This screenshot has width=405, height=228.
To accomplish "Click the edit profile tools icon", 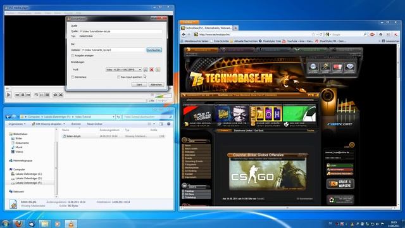I will [x=146, y=70].
